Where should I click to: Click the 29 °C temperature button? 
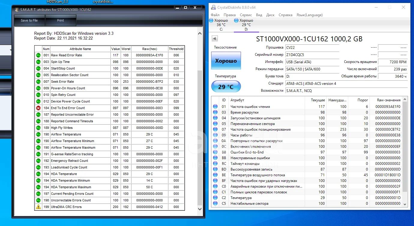click(226, 87)
